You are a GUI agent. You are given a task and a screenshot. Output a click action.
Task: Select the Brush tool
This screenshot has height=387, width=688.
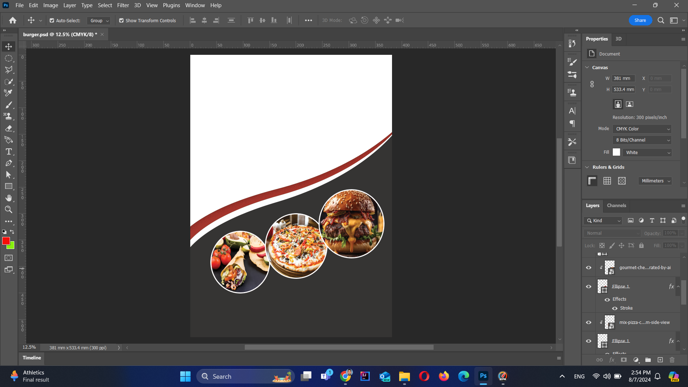(x=9, y=105)
